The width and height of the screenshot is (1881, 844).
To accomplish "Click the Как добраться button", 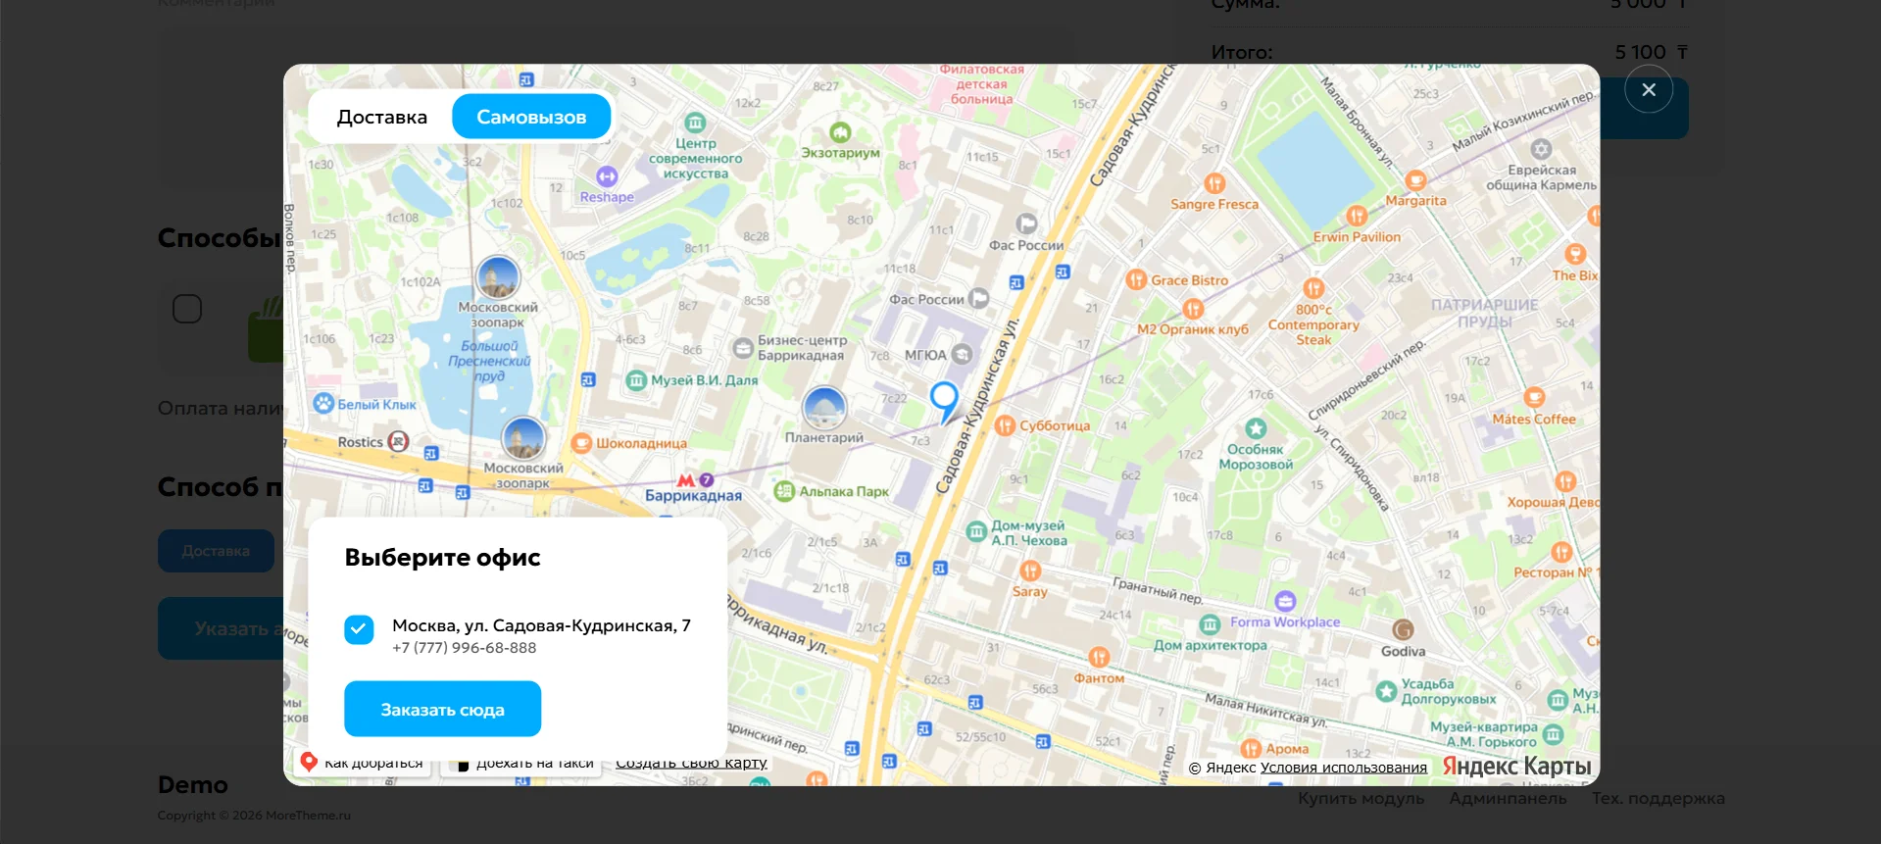I will point(363,763).
